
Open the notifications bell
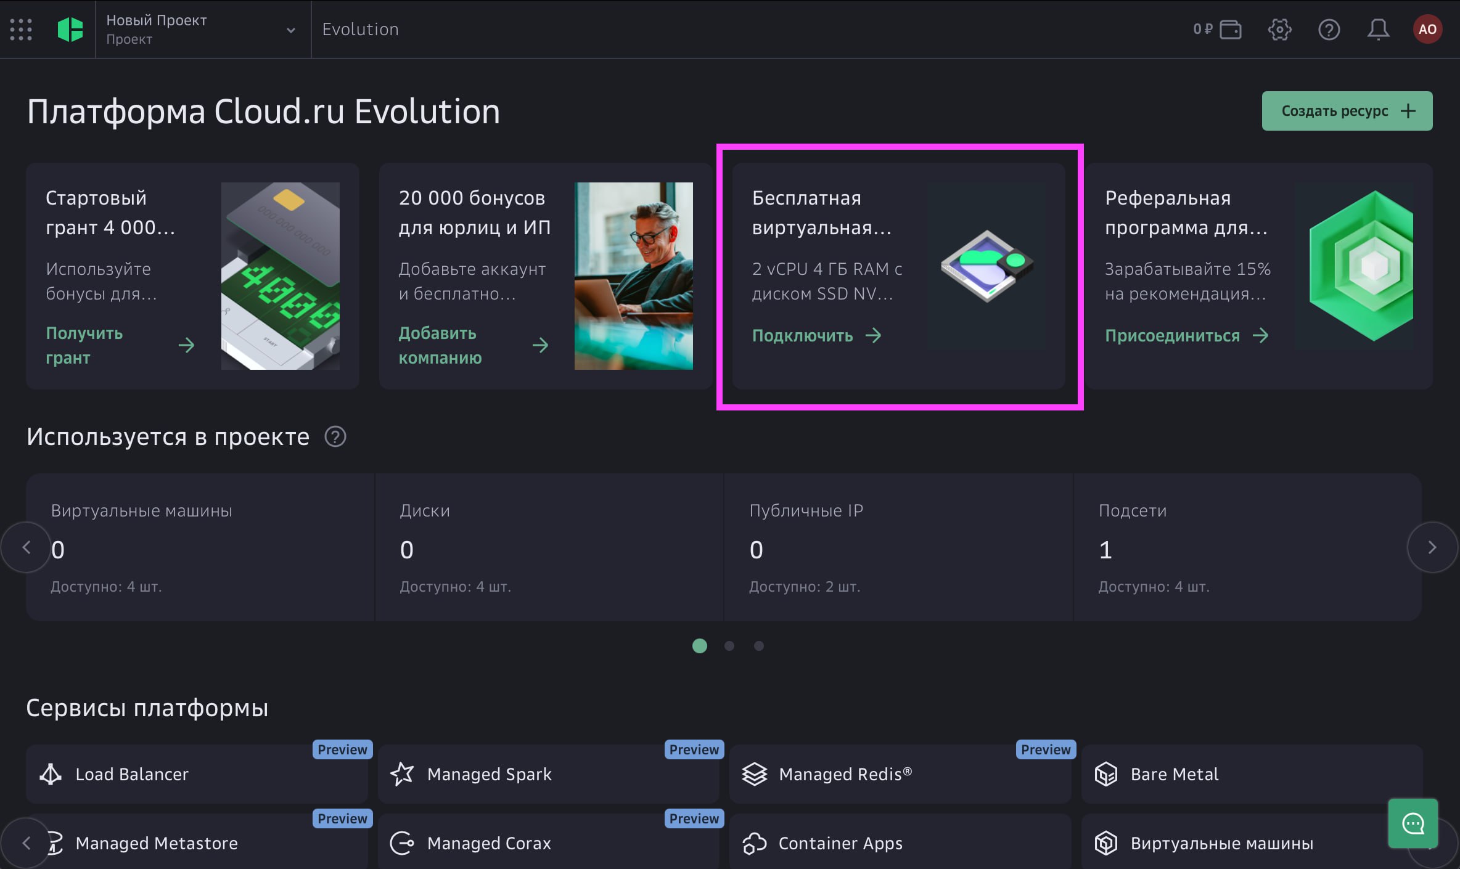[1378, 29]
